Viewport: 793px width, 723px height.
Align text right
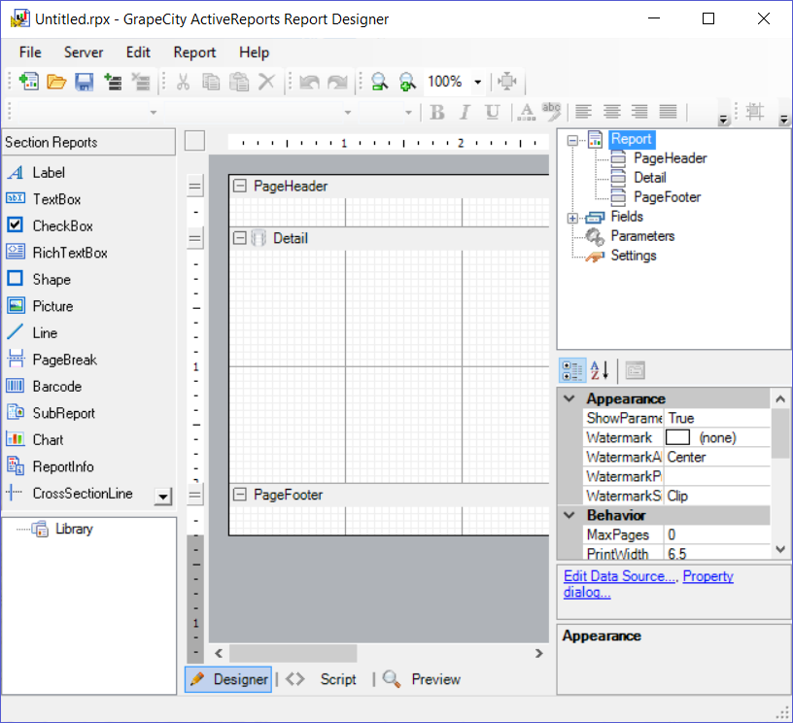pyautogui.click(x=639, y=112)
